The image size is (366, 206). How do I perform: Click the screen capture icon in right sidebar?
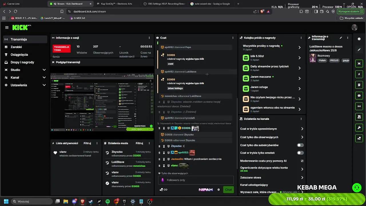(x=359, y=64)
